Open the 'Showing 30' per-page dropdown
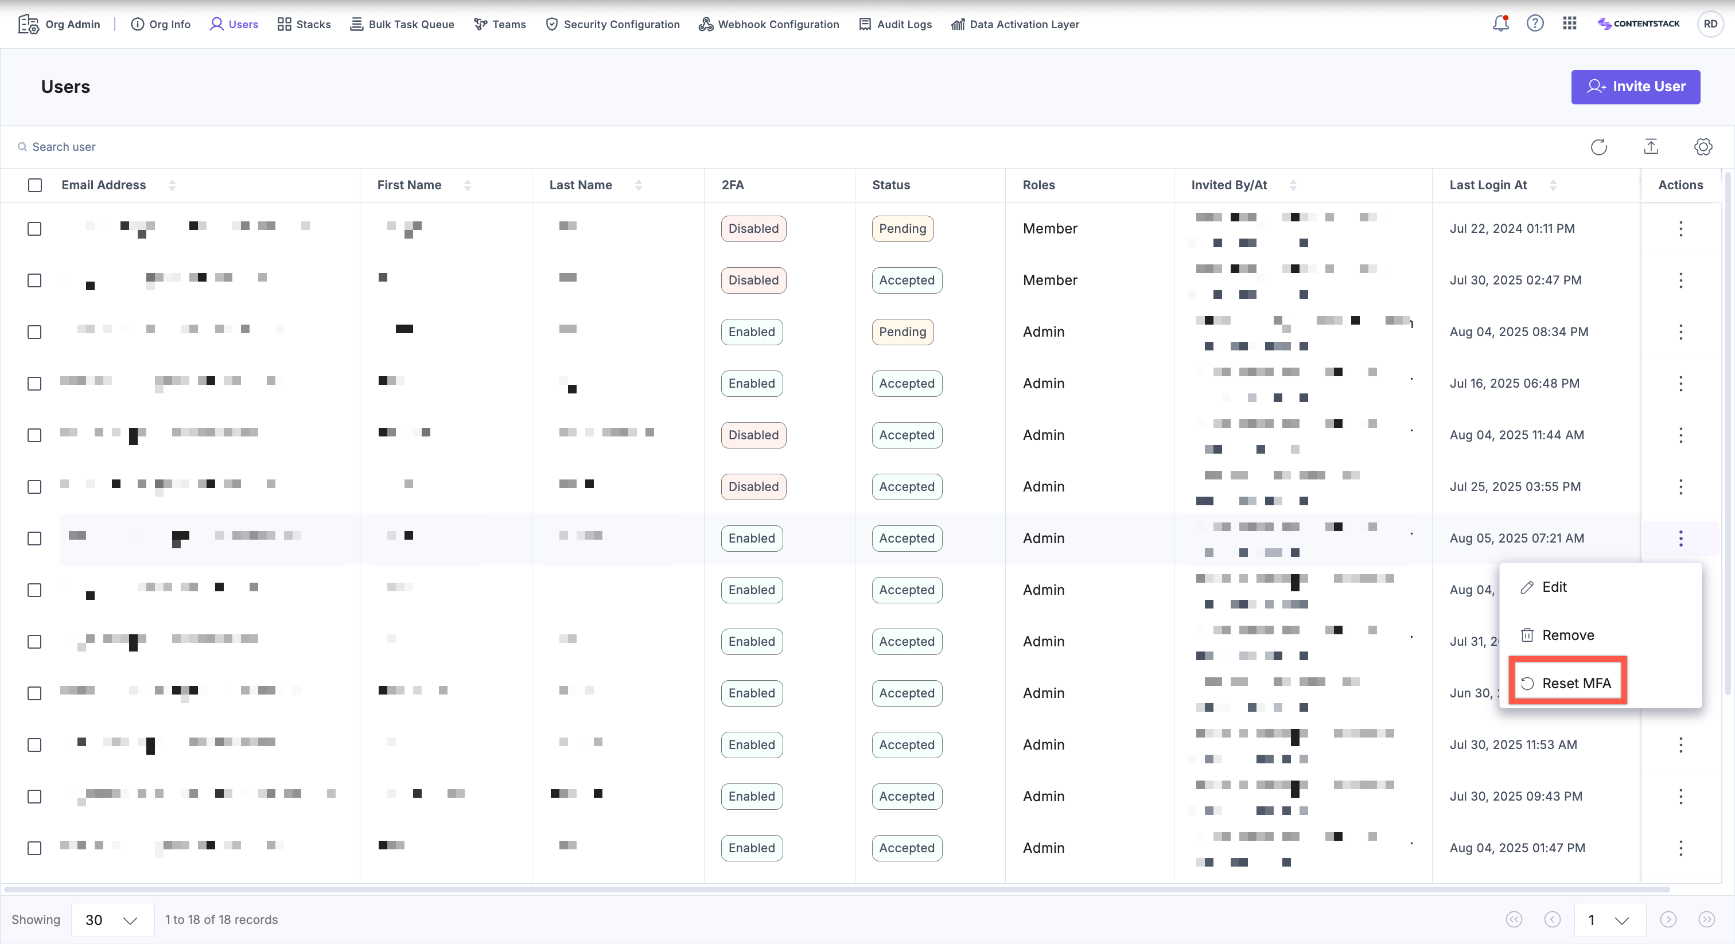1735x944 pixels. [112, 920]
